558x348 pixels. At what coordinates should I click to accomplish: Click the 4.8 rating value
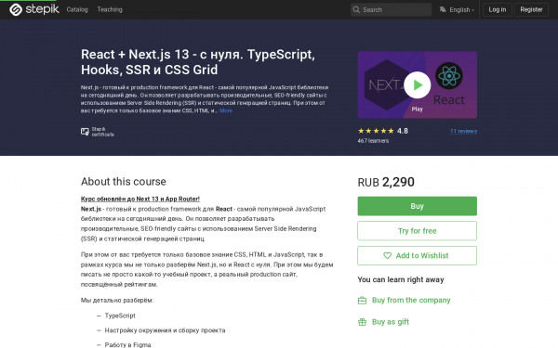(x=403, y=131)
